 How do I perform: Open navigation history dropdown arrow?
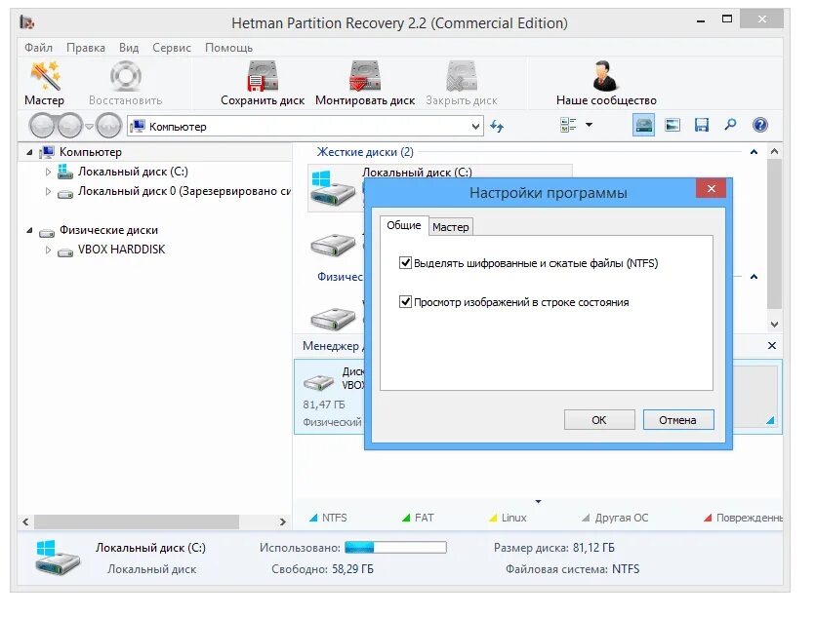pyautogui.click(x=89, y=126)
